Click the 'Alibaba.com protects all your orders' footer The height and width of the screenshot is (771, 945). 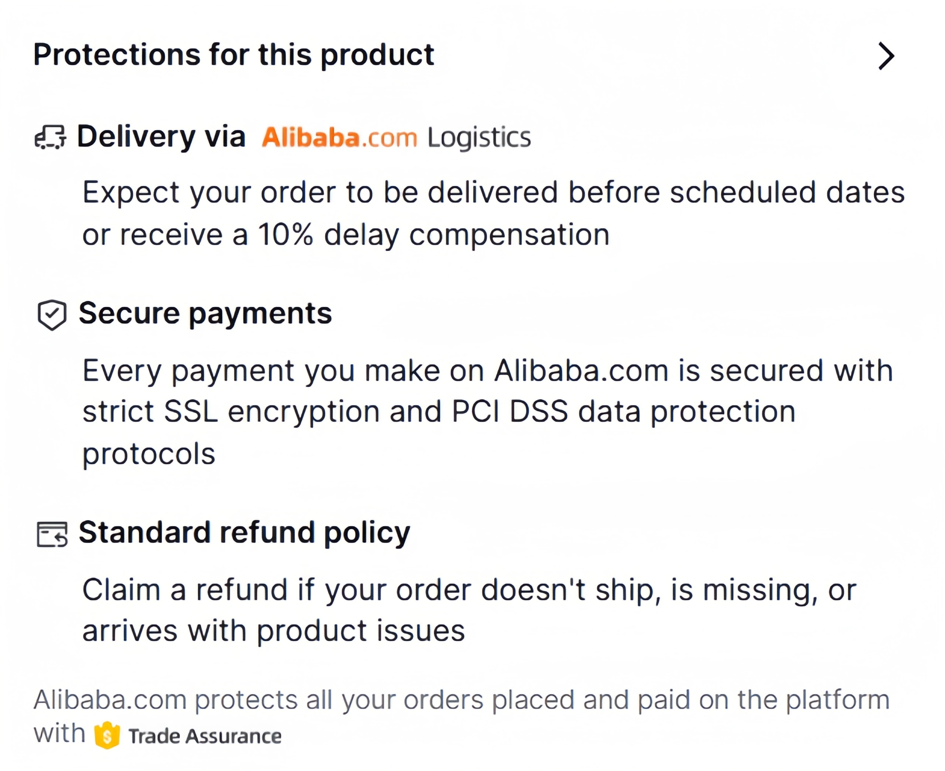(x=462, y=718)
